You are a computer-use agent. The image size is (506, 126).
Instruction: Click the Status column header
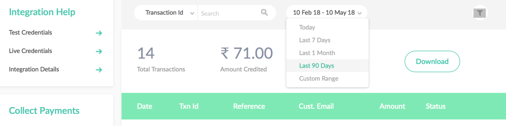click(x=436, y=106)
